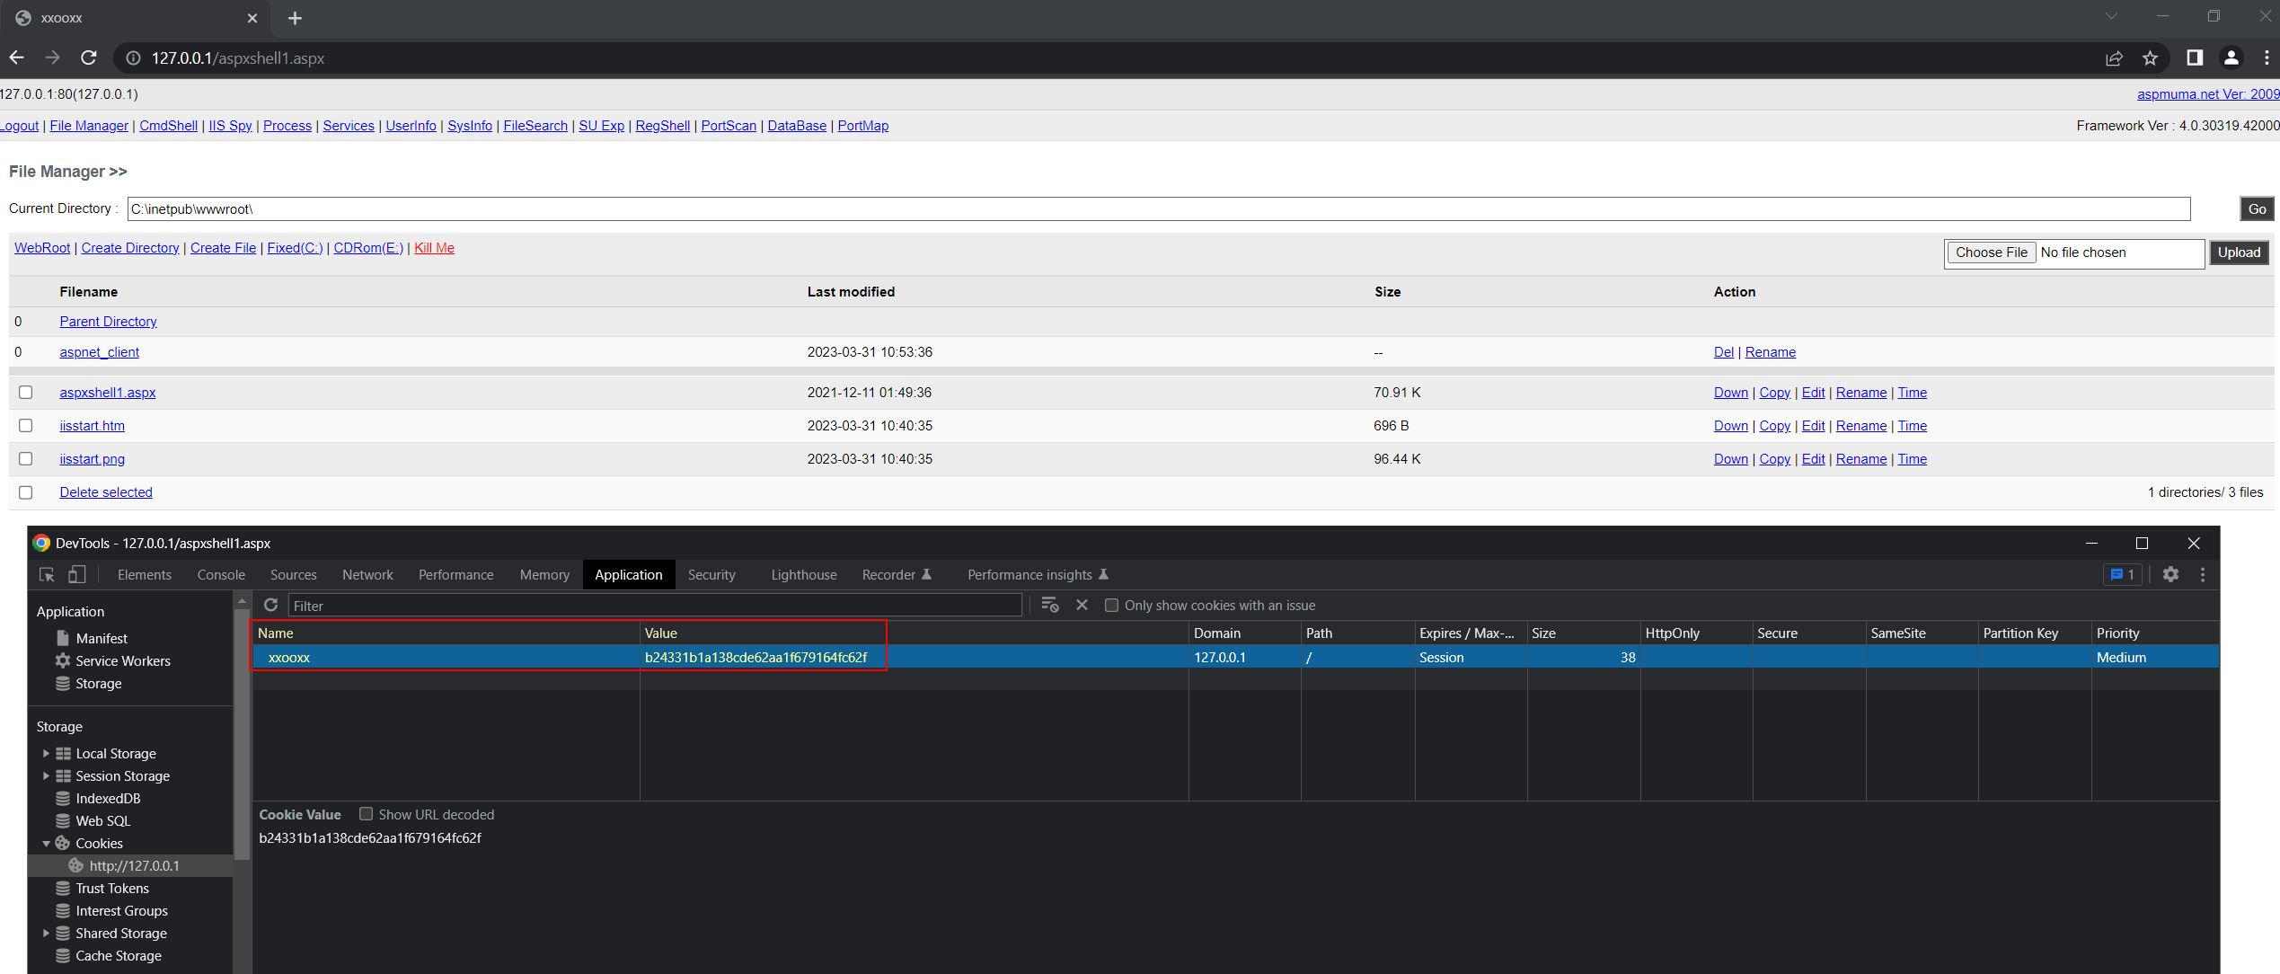The height and width of the screenshot is (974, 2280).
Task: Edit the aspxshell1.aspx file
Action: [1813, 393]
